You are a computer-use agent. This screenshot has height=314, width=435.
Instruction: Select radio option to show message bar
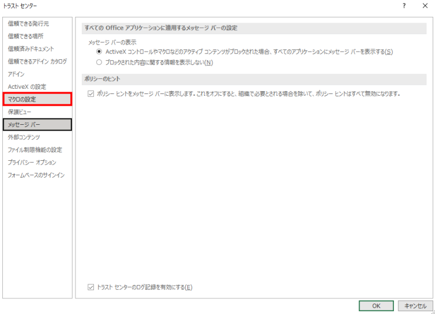(99, 52)
